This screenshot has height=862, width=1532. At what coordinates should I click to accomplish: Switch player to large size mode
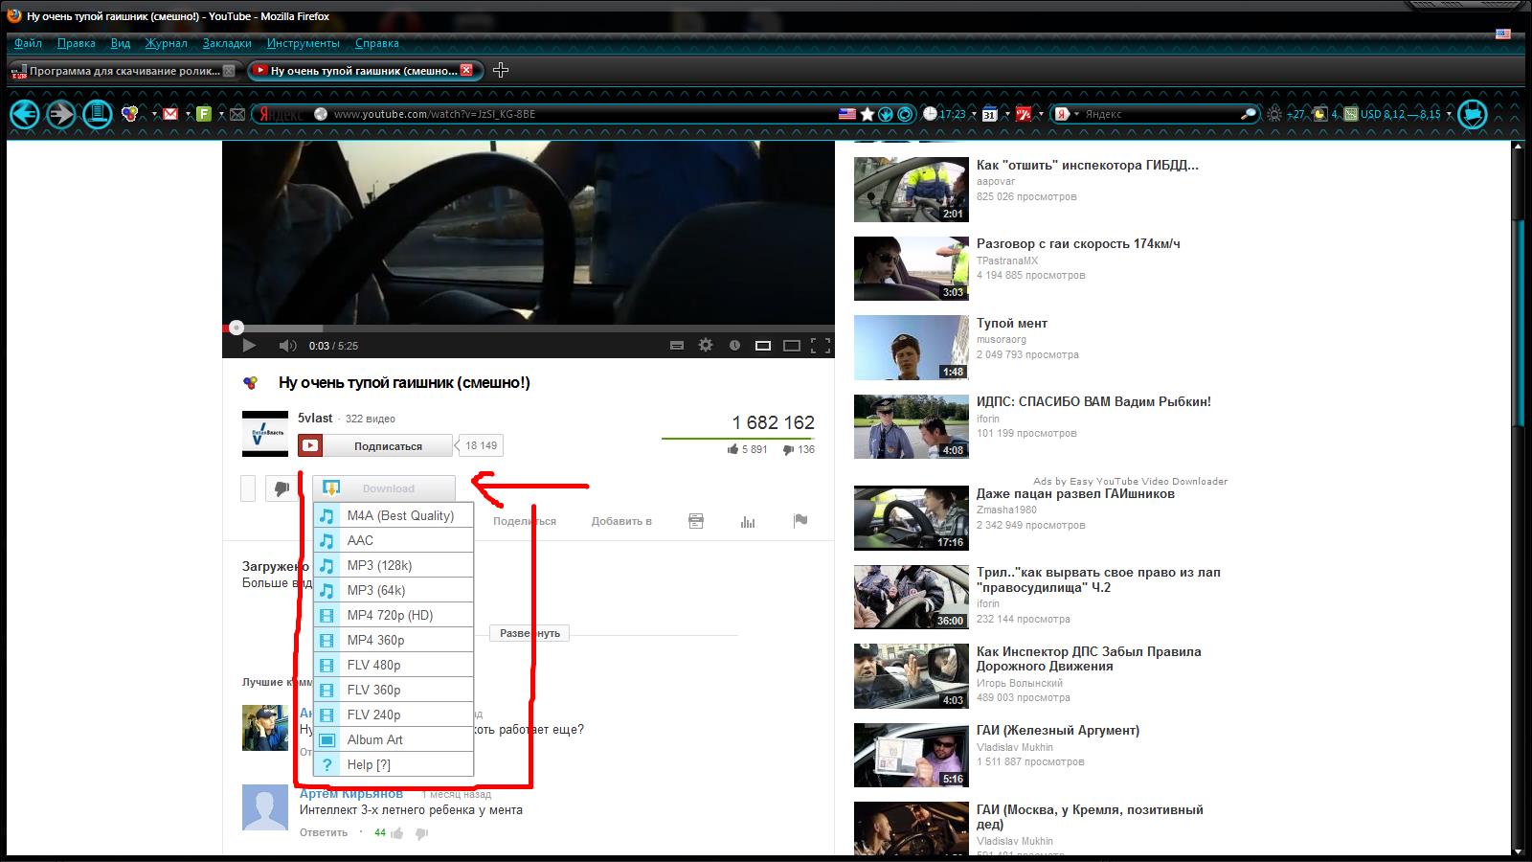(792, 346)
